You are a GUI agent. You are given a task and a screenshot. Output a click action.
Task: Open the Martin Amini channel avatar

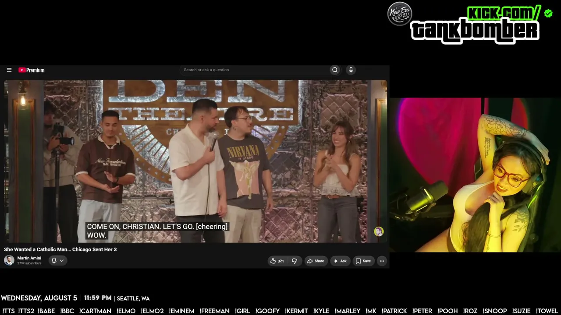pos(9,260)
